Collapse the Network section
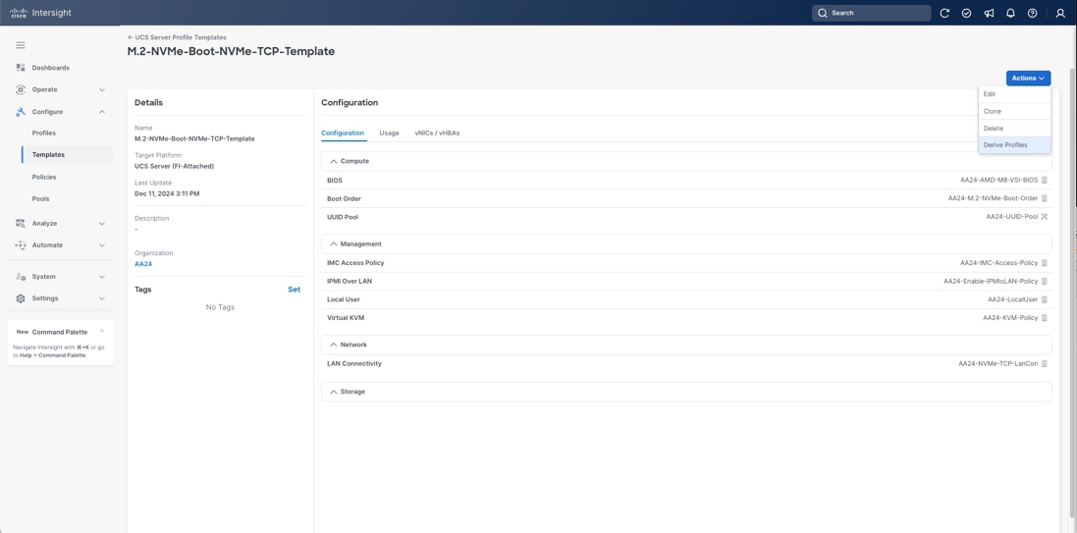 pyautogui.click(x=334, y=345)
